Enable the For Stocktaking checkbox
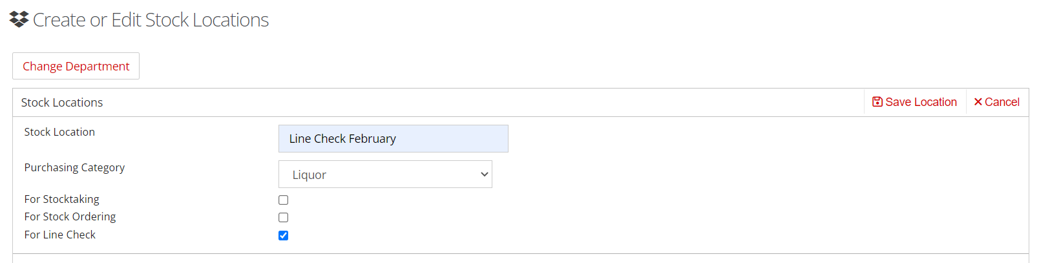Screen dimensions: 1039x263 (x=283, y=200)
